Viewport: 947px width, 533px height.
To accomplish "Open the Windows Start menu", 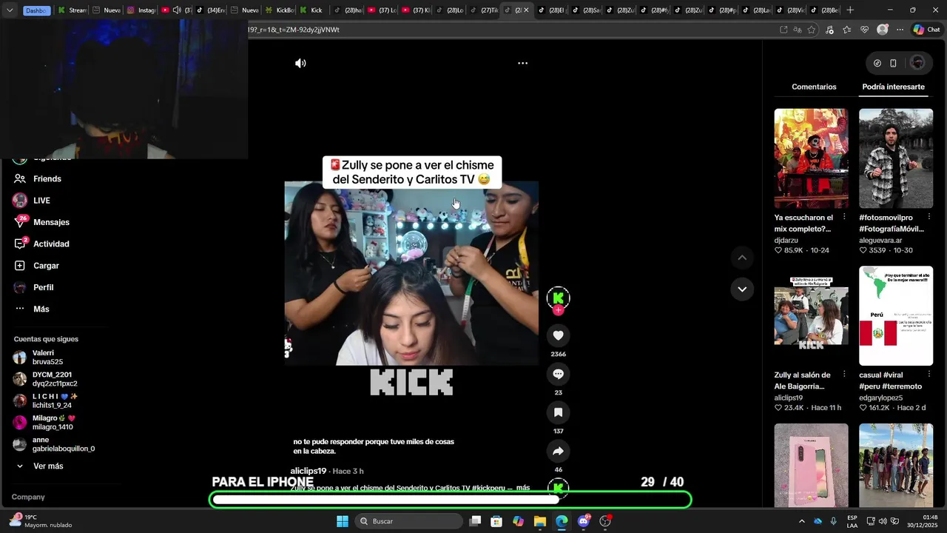I will [343, 521].
